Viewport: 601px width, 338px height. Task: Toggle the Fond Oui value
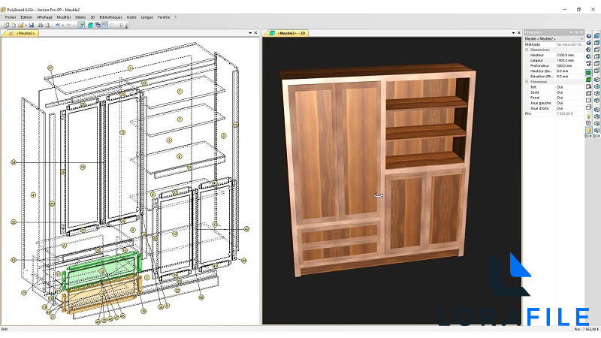click(x=560, y=98)
